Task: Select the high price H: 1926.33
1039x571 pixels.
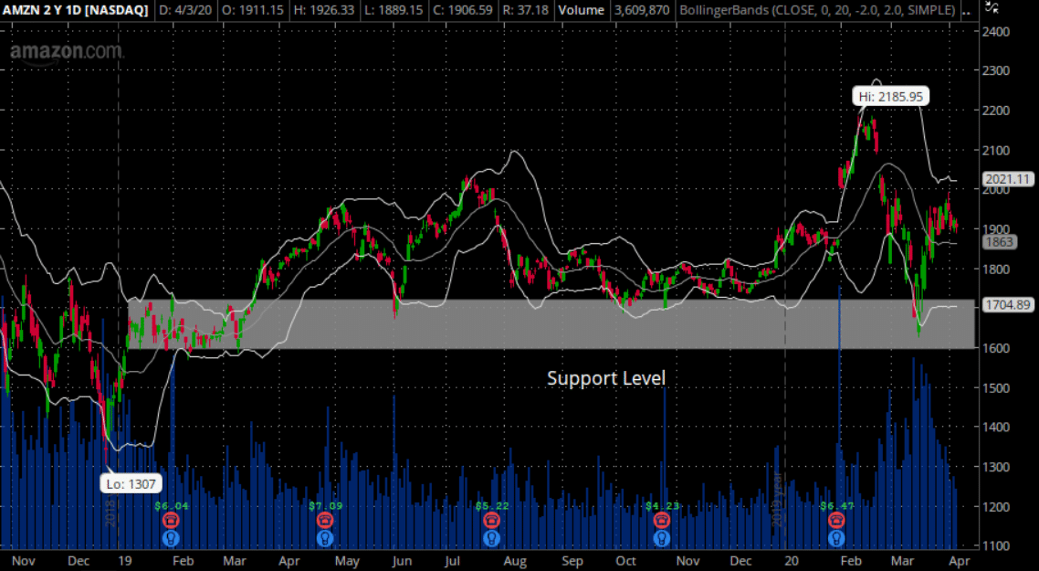Action: tap(325, 10)
